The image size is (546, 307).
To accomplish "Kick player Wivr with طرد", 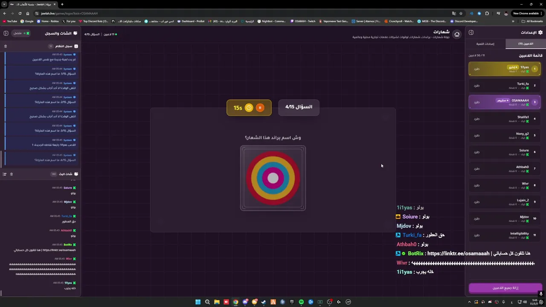I will coord(476,185).
